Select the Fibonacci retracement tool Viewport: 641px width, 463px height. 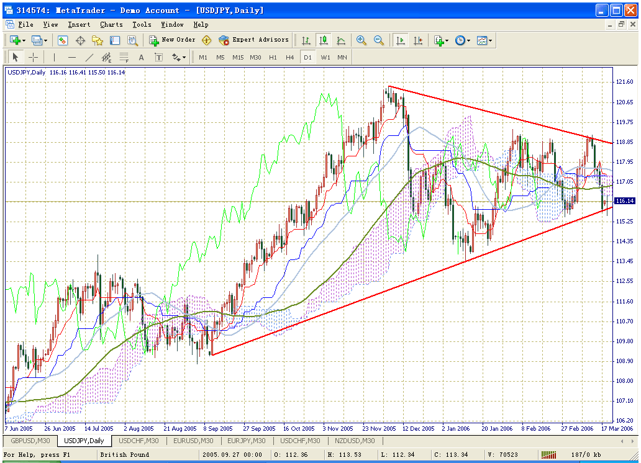click(x=124, y=57)
